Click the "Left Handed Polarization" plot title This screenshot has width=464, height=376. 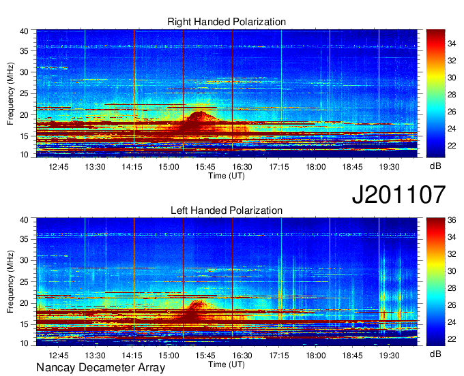[227, 210]
